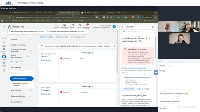Click Aufrufen for Performance Max-Kampagne
The width and height of the screenshot is (200, 112).
(x=41, y=31)
